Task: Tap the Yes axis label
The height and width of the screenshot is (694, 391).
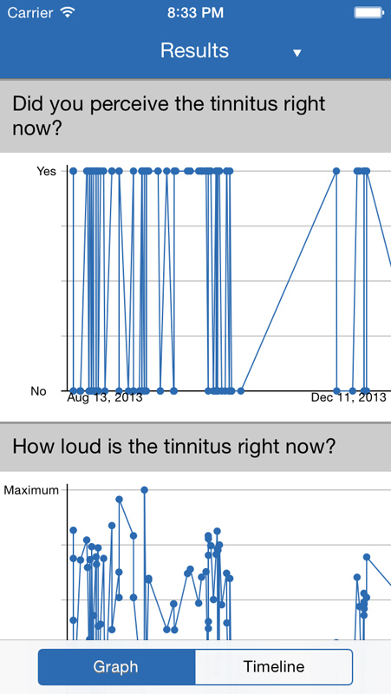Action: point(46,171)
